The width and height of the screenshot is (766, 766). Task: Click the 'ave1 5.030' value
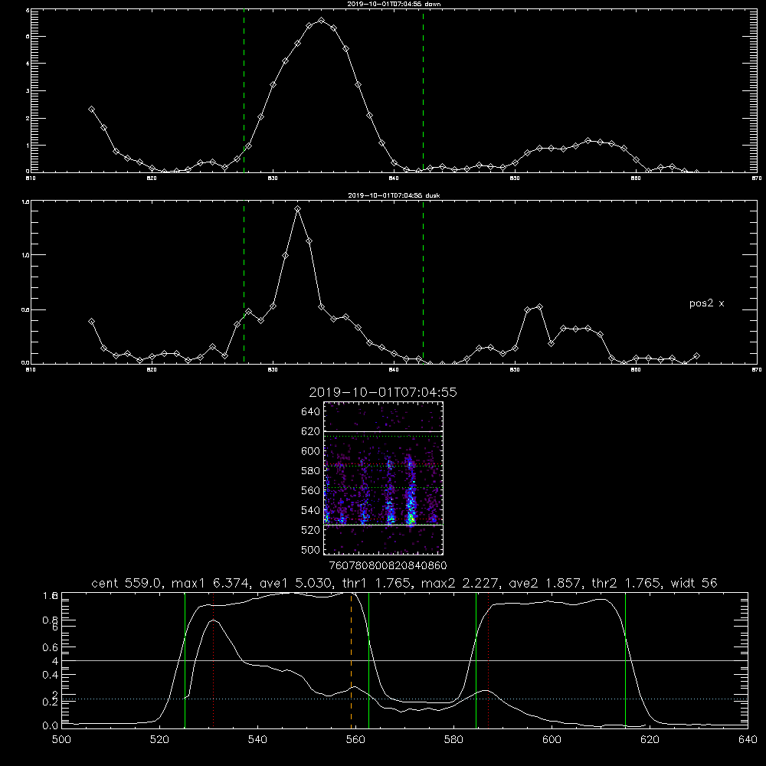point(299,583)
